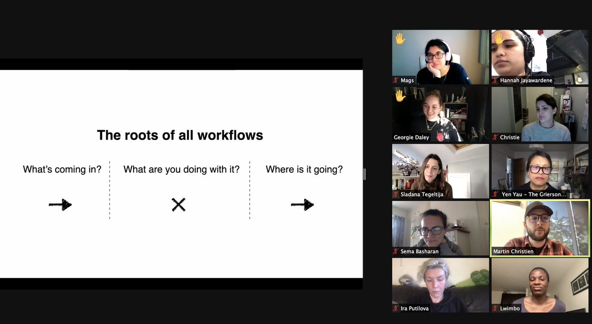Screen dimensions: 592x324
Task: Click the slide title 'The roots of all workflows'
Action: pos(180,135)
